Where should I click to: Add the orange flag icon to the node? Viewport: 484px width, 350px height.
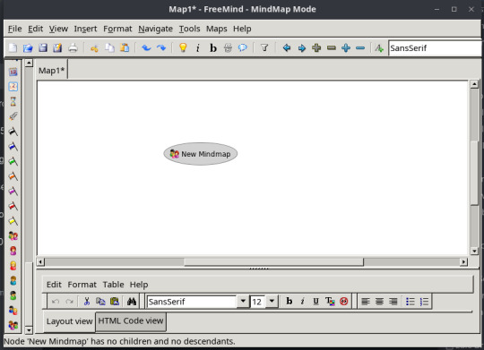pos(13,176)
